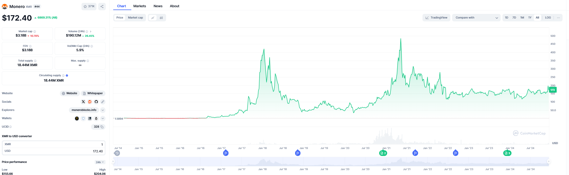Switch to line chart view
This screenshot has width=569, height=175.
[x=153, y=18]
